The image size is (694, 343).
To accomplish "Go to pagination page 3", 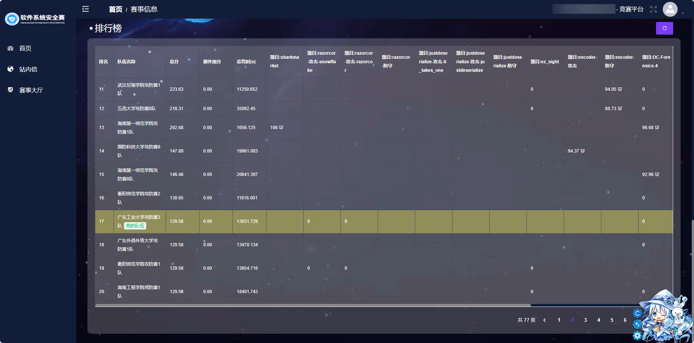I will 585,320.
